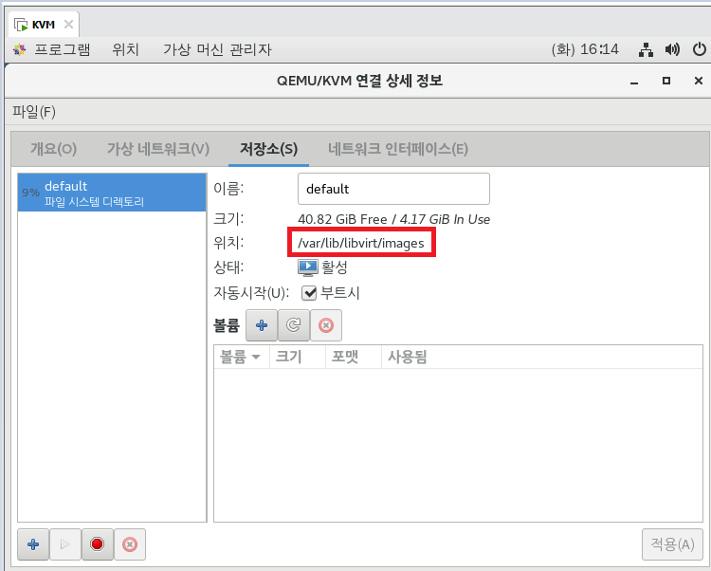Click the activities icon beside 프로그램

tap(20, 49)
